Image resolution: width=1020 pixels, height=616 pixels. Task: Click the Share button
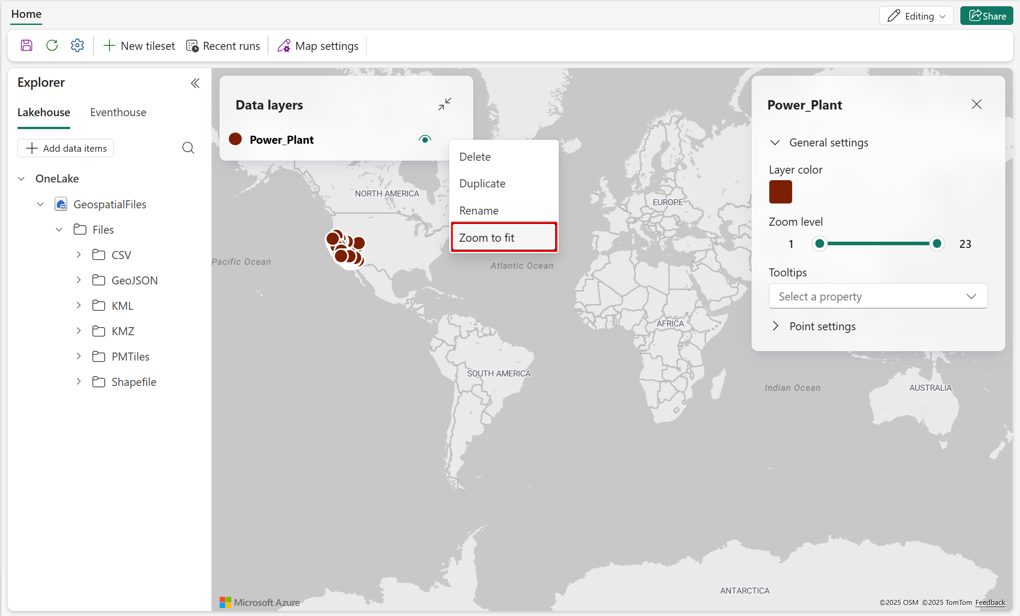pos(986,16)
